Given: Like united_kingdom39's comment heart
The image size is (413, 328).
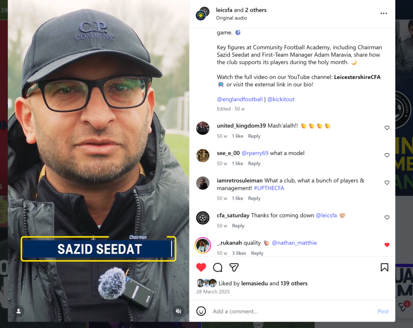Looking at the screenshot, I should tap(387, 128).
